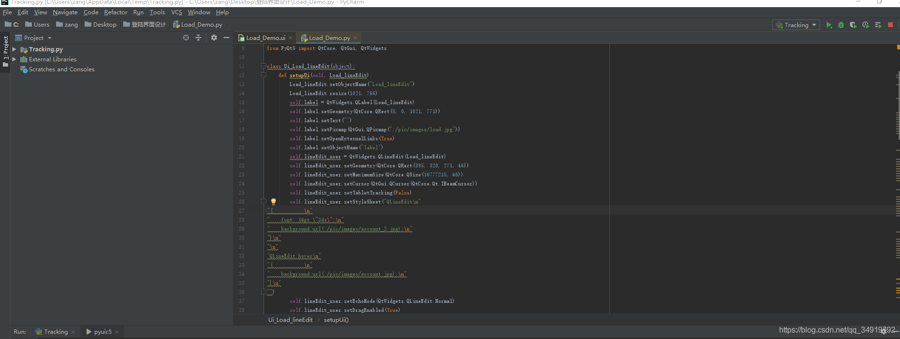Open the Tools menu
This screenshot has height=339, width=900.
pos(157,12)
